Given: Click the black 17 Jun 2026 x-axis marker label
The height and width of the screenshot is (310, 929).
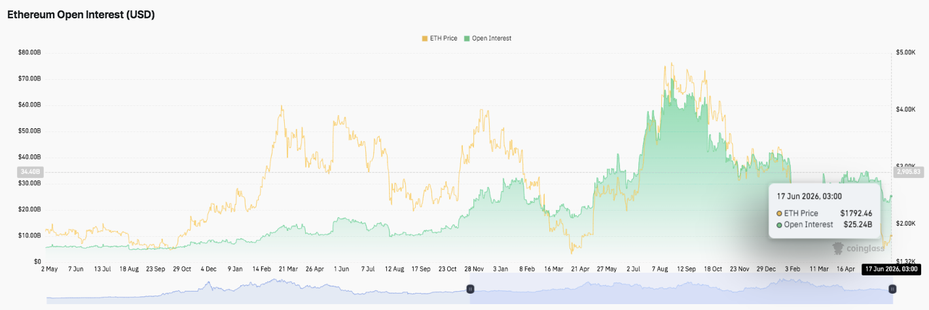Looking at the screenshot, I should click(x=891, y=269).
